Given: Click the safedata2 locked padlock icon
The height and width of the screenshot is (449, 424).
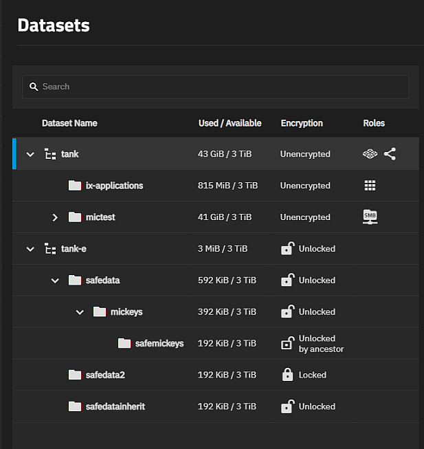Looking at the screenshot, I should pyautogui.click(x=287, y=374).
